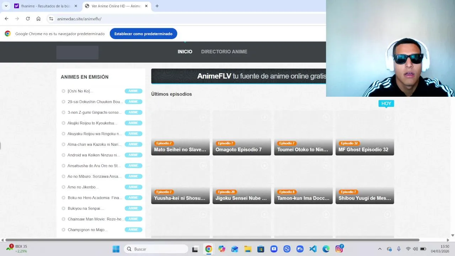The width and height of the screenshot is (455, 256).
Task: Click play icon beside Arne no Jikenbo
Action: pos(64,187)
